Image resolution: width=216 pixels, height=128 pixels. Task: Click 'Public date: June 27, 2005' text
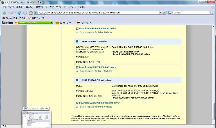coord(89,96)
